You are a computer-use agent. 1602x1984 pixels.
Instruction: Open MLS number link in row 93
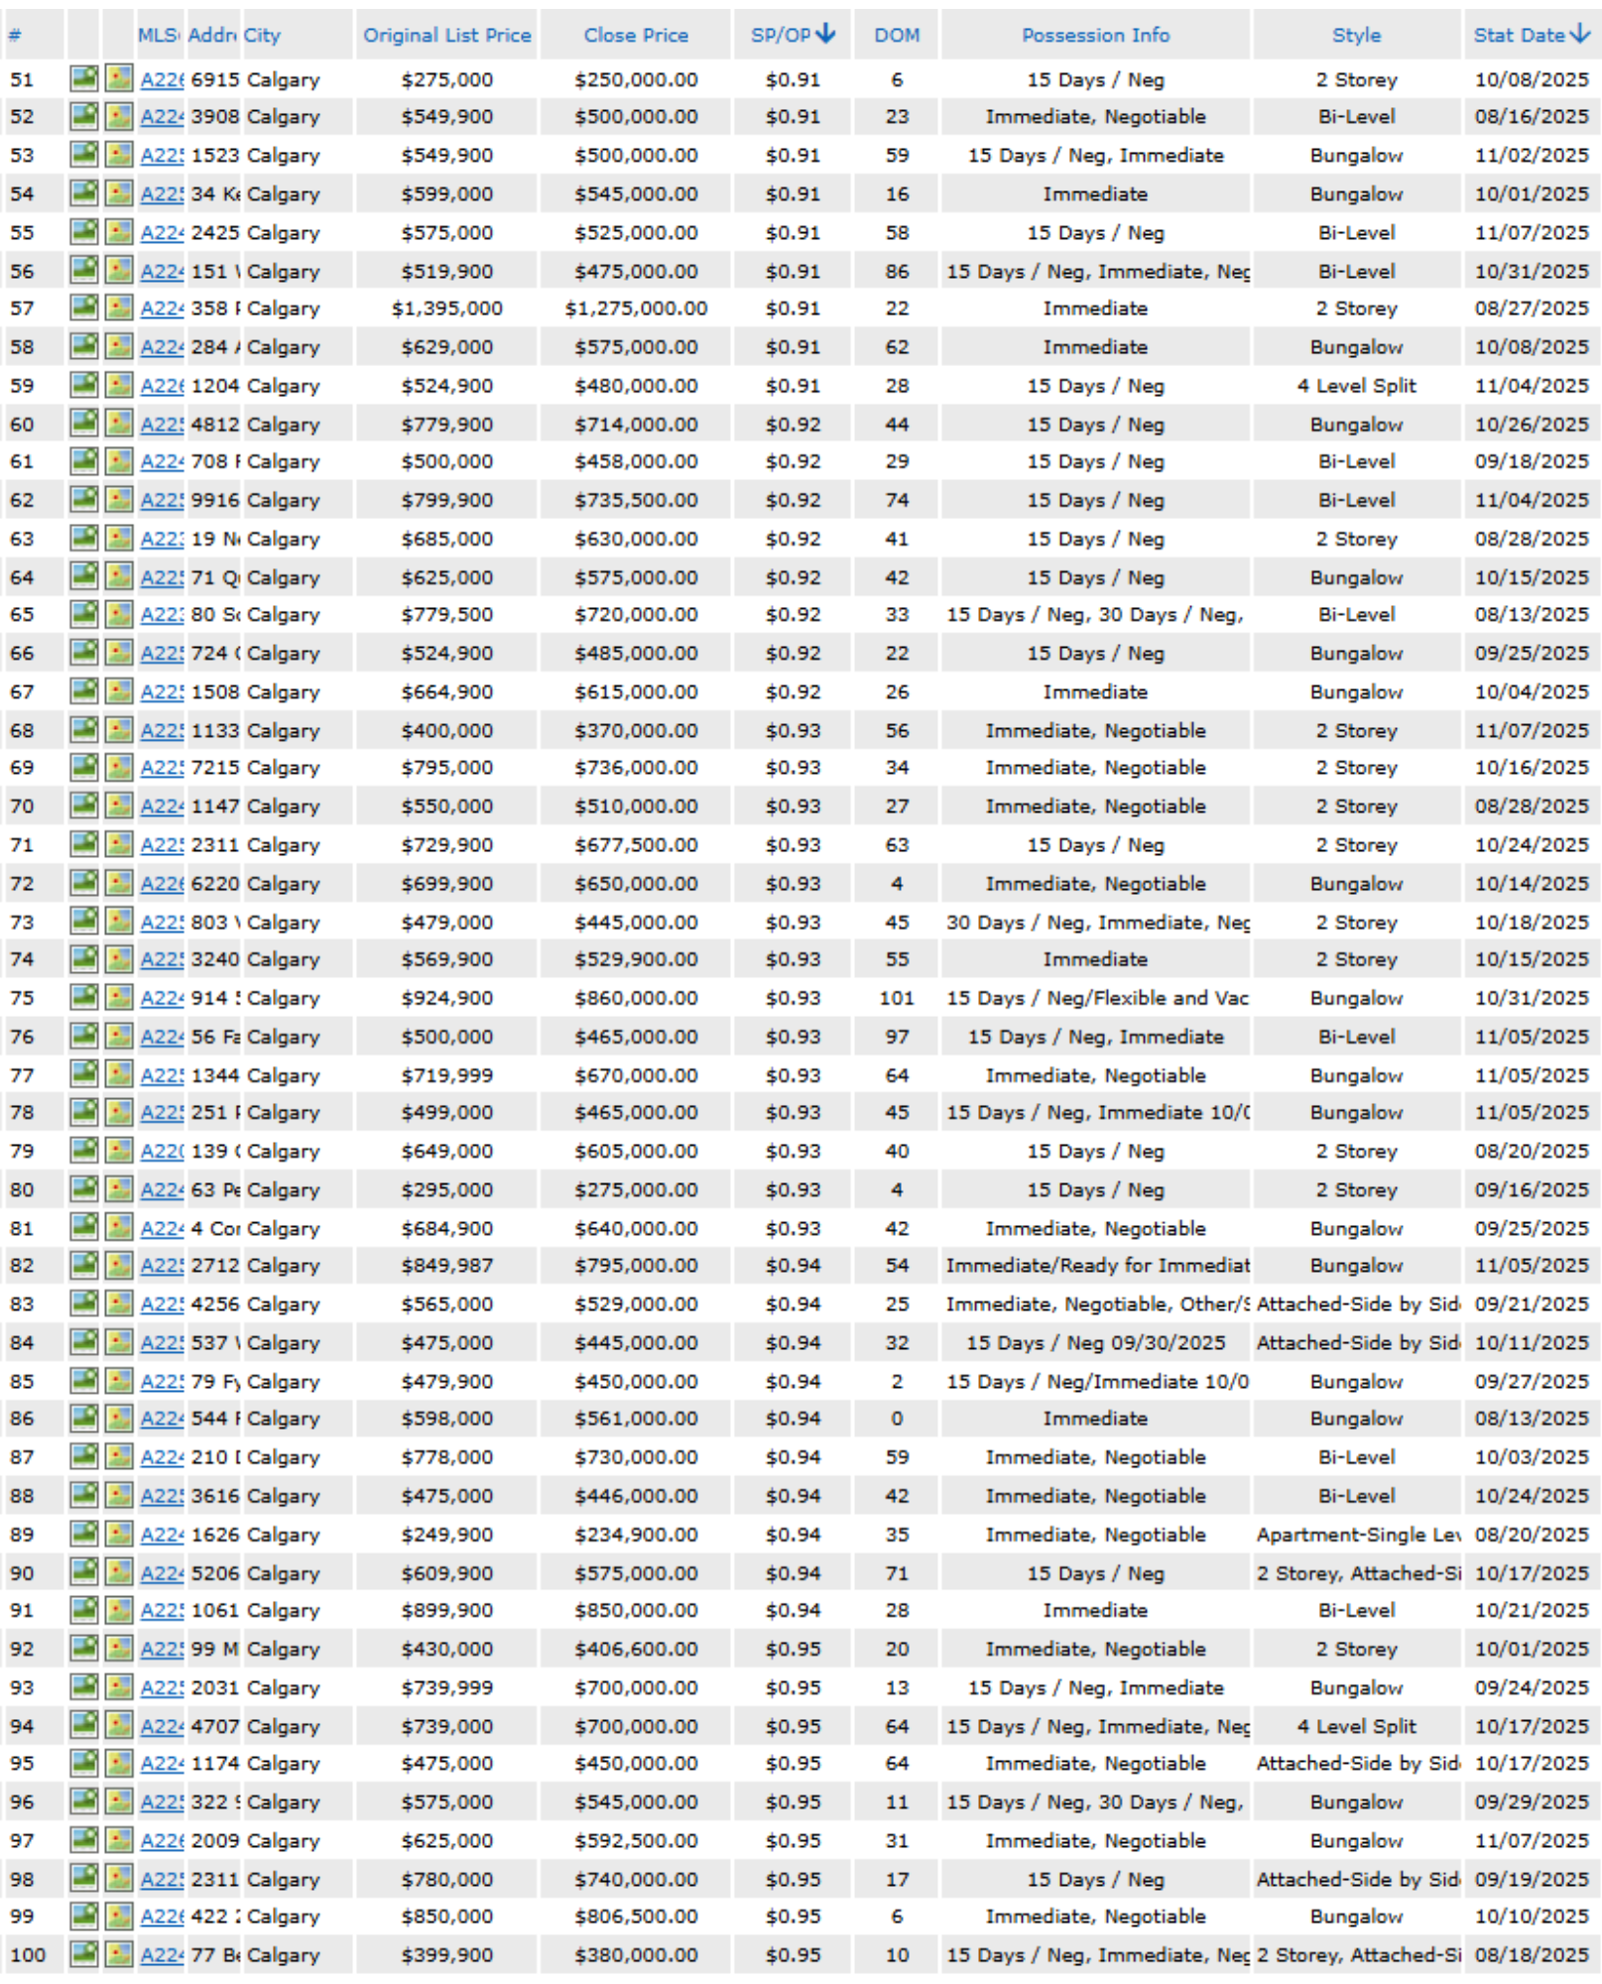[x=162, y=1687]
